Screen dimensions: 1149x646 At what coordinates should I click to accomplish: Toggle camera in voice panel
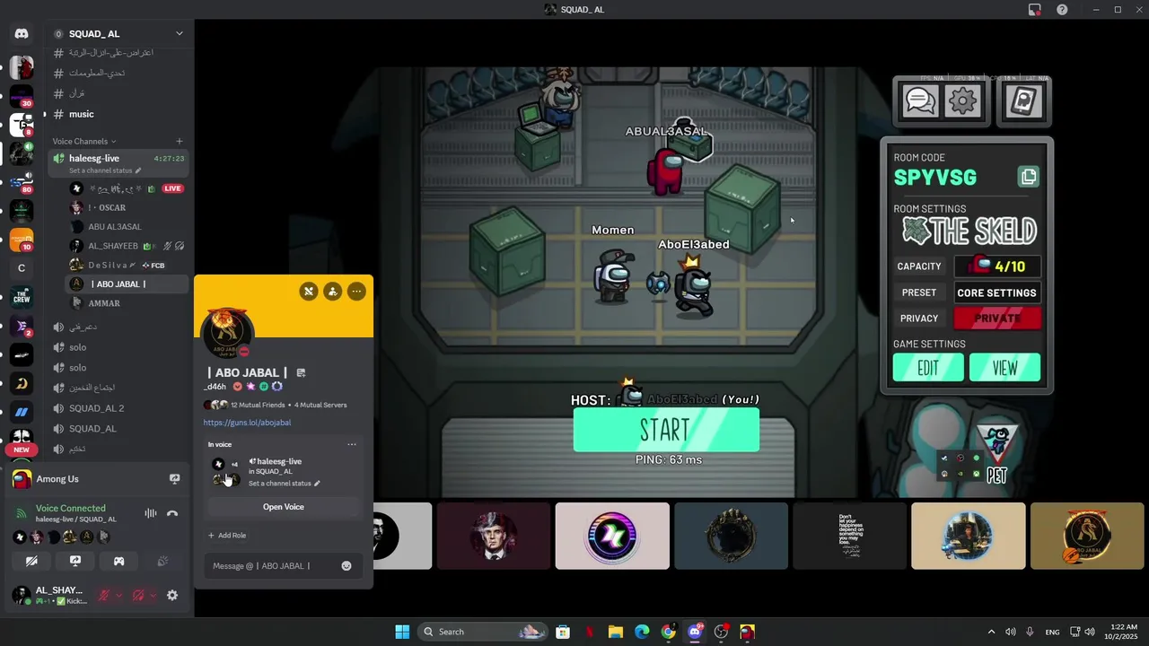[31, 561]
